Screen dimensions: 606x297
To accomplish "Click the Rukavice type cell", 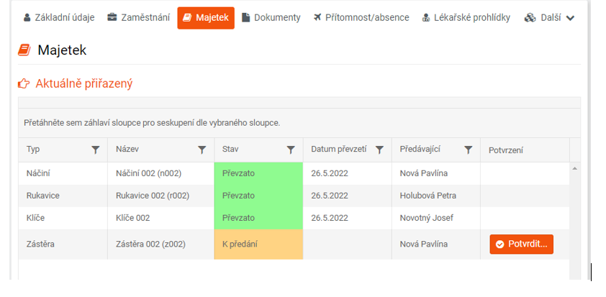I will (x=63, y=196).
